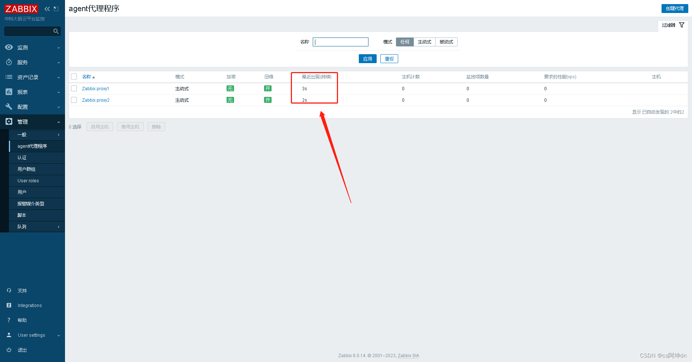Image resolution: width=692 pixels, height=362 pixels.
Task: Collapse the sidebar with double-chevron icon
Action: click(x=47, y=9)
